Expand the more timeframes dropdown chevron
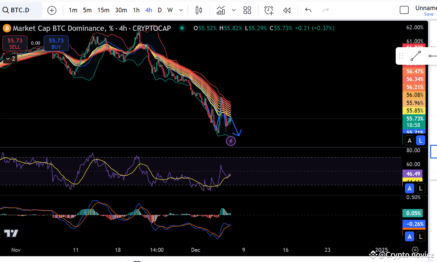The height and width of the screenshot is (262, 437). coord(181,10)
